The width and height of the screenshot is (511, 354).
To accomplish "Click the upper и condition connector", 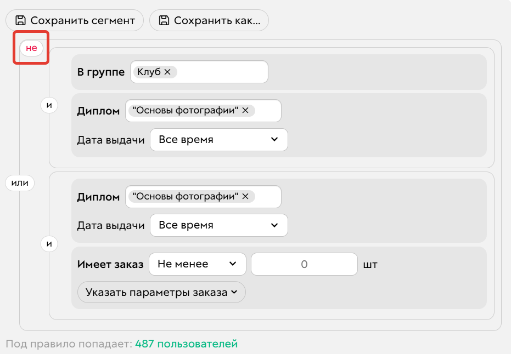I will [49, 105].
